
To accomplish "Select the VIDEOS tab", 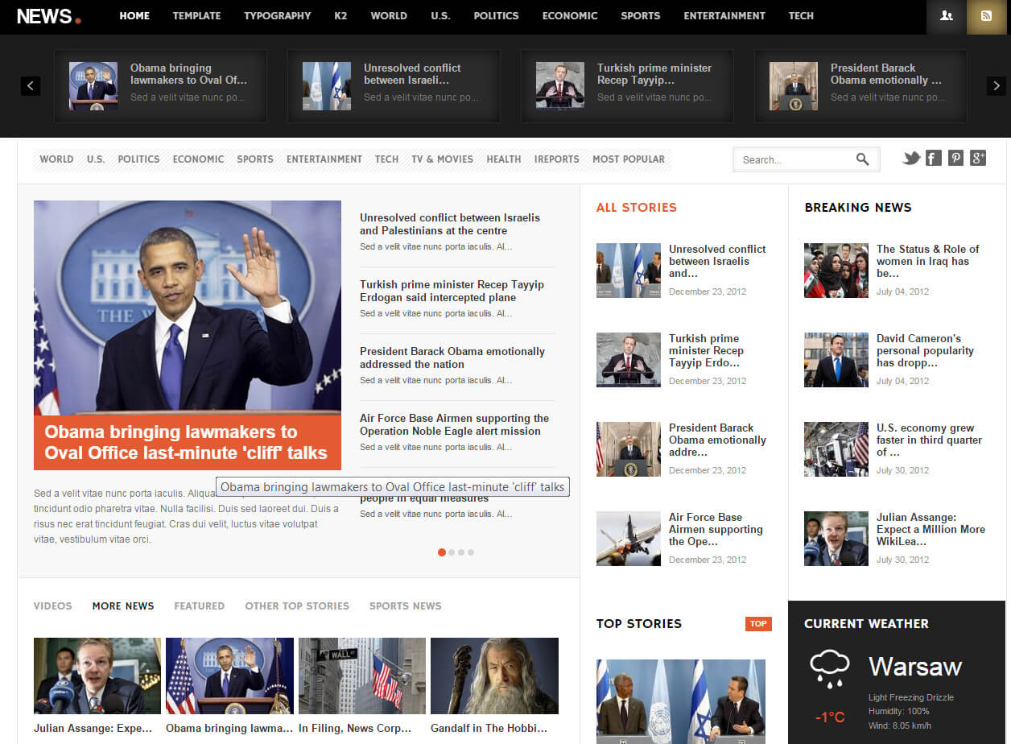I will (52, 606).
